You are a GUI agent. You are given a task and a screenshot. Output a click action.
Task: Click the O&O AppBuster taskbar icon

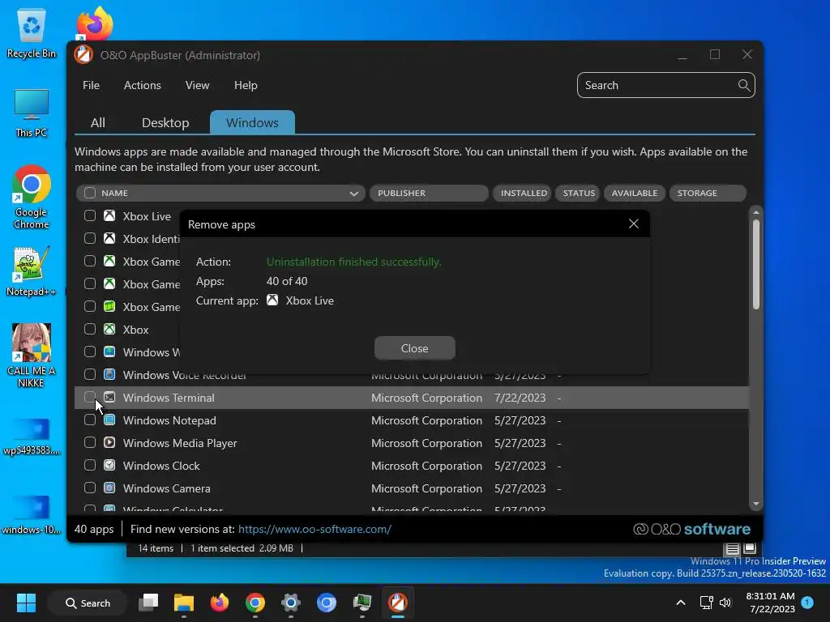[x=397, y=603]
